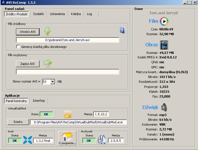198x150 pixels.
Task: Click the Film heading text
Action: click(154, 21)
